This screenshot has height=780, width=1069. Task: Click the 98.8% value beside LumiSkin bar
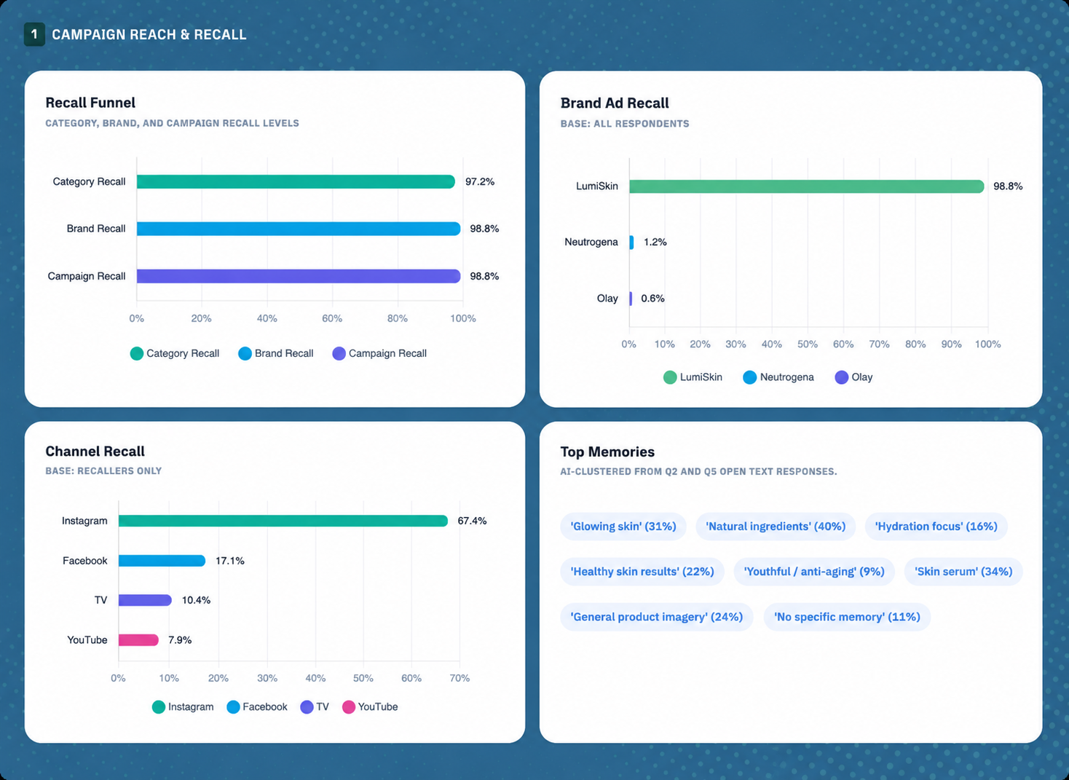1008,186
